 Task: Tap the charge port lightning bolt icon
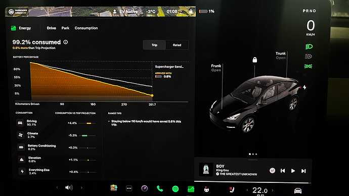click(x=304, y=87)
